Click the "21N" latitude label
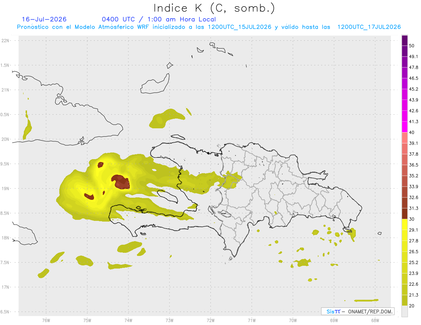This screenshot has height=325, width=421. [6, 90]
